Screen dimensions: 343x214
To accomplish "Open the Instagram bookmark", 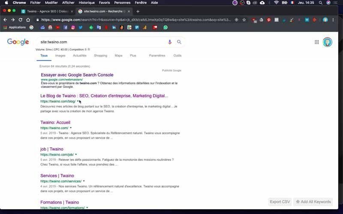I will click(x=73, y=27).
